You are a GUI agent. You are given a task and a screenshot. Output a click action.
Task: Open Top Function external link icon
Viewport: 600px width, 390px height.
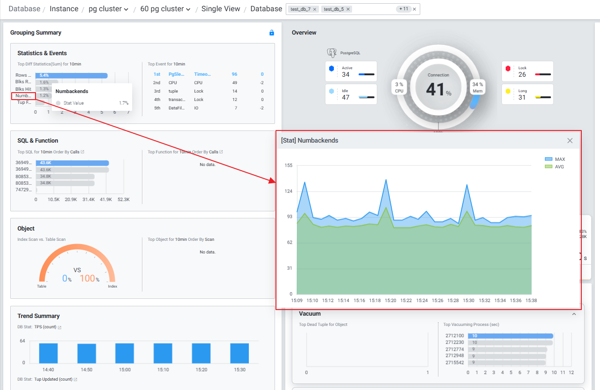221,152
